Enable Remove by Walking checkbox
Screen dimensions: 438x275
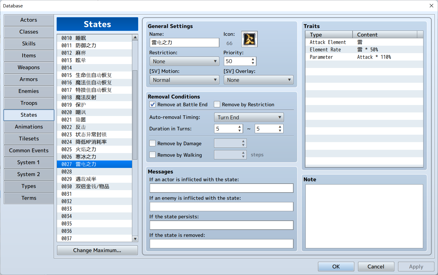152,155
